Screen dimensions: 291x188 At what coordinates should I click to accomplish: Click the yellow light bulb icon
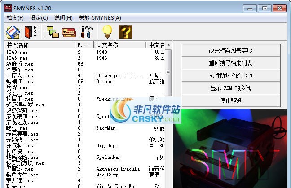(107, 32)
